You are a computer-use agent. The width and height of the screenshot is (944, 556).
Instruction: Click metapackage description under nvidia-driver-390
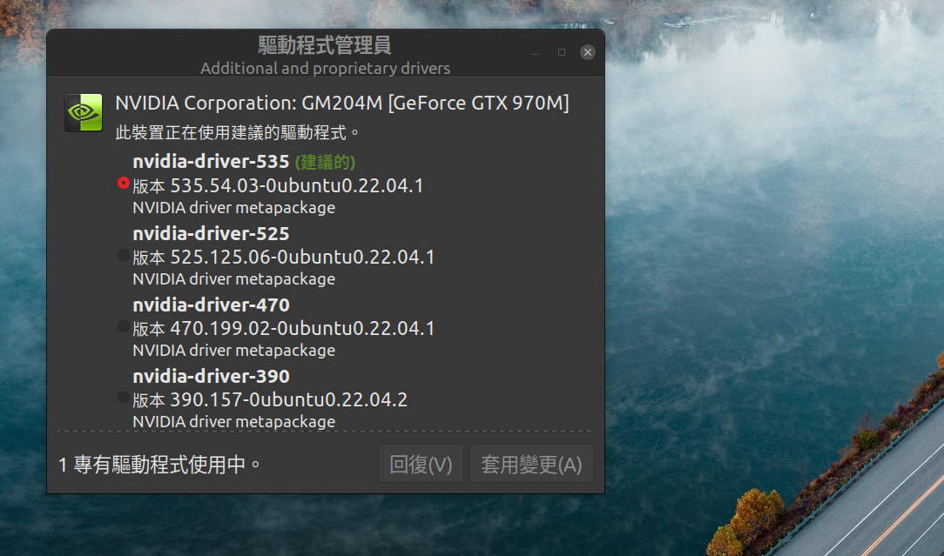(x=234, y=421)
